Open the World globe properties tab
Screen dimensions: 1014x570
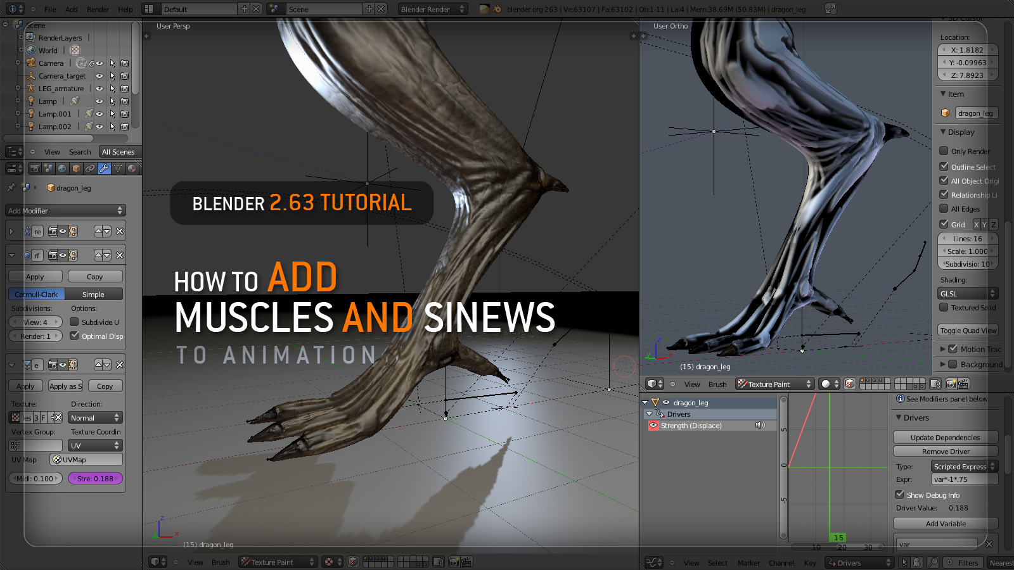(x=62, y=168)
